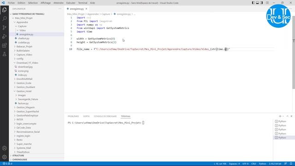
Task: Open the Fichier menu
Action: [x=11, y=3]
